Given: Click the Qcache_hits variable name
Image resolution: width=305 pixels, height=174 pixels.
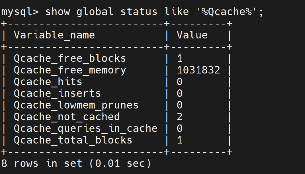Looking at the screenshot, I should point(48,82).
